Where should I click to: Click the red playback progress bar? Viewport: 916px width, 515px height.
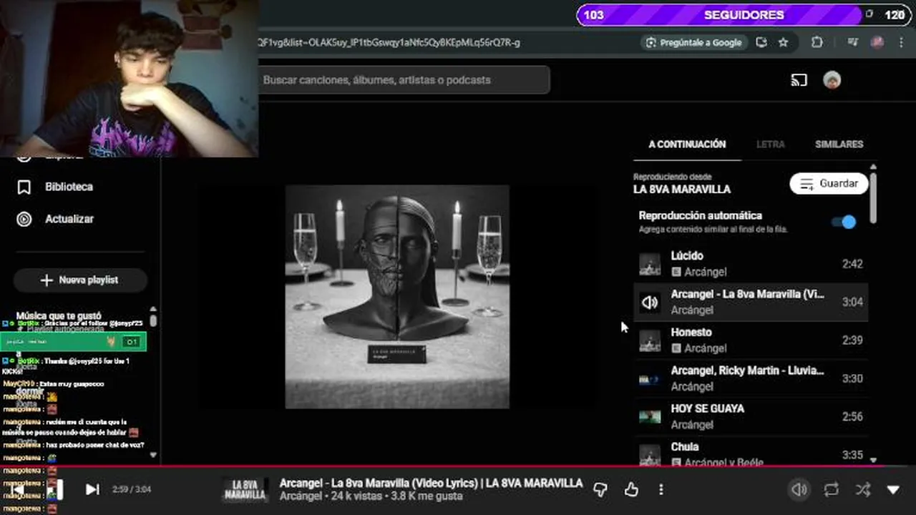pyautogui.click(x=458, y=466)
